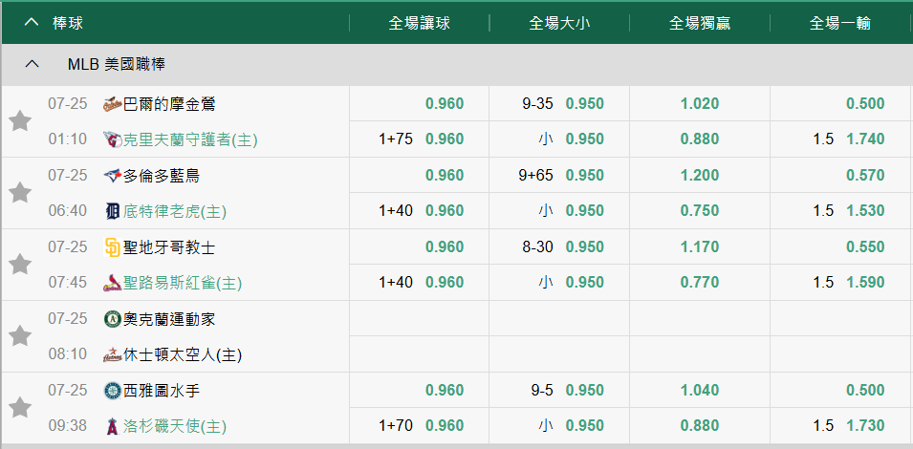Open 聖路易斯紅雀(主) team link

(183, 283)
